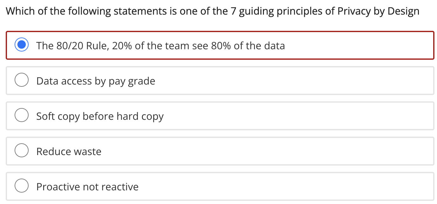Click the "Privacy by Design" phrase in the question
Screen dimensions: 437x204
pos(378,11)
